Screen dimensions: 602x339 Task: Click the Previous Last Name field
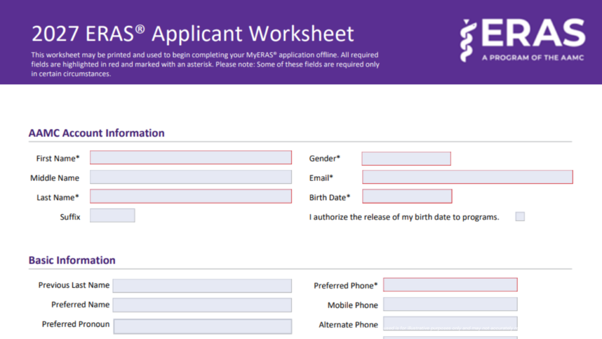[x=202, y=286]
